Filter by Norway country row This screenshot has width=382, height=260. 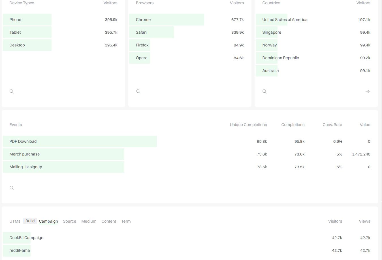point(316,45)
